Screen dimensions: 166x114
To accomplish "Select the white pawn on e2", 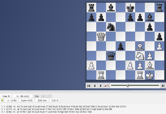I will 130,65.
